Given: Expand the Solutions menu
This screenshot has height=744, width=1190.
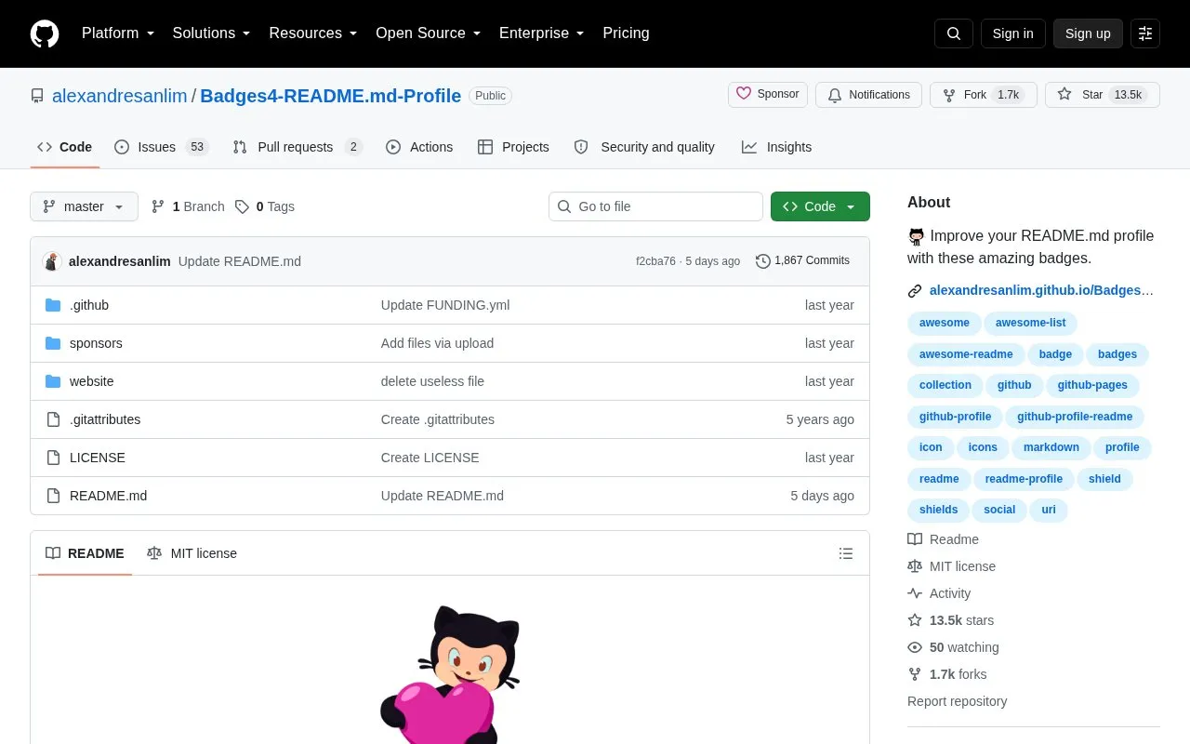Looking at the screenshot, I should 212,33.
